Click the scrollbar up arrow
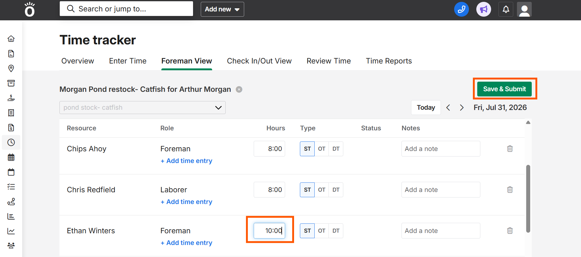This screenshot has height=257, width=581. pos(528,122)
